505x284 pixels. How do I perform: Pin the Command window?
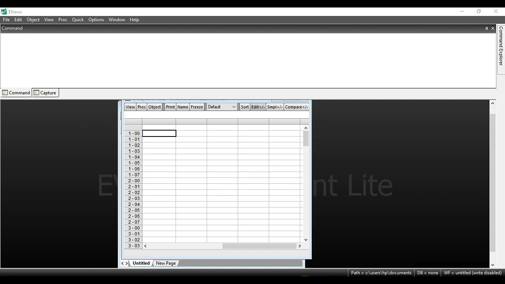pos(486,28)
